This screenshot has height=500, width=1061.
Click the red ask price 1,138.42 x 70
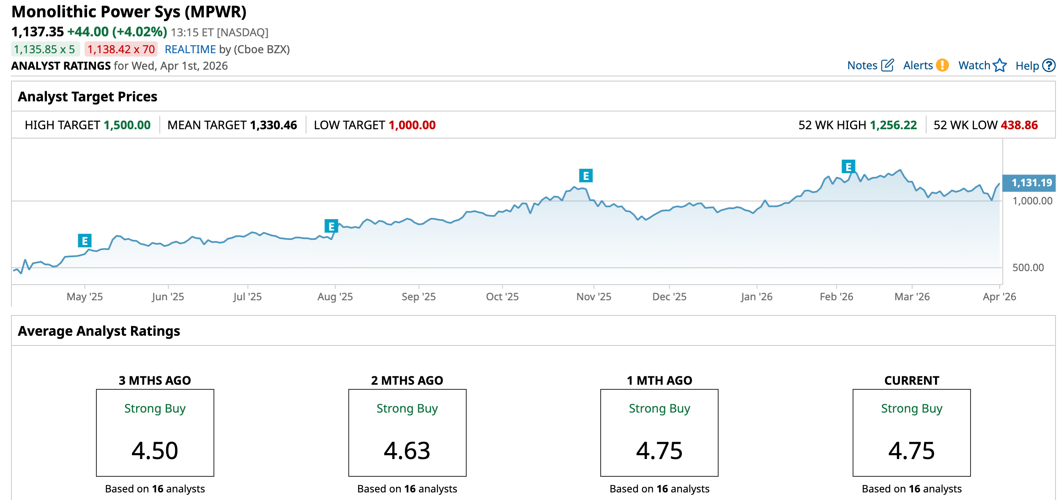[x=121, y=49]
